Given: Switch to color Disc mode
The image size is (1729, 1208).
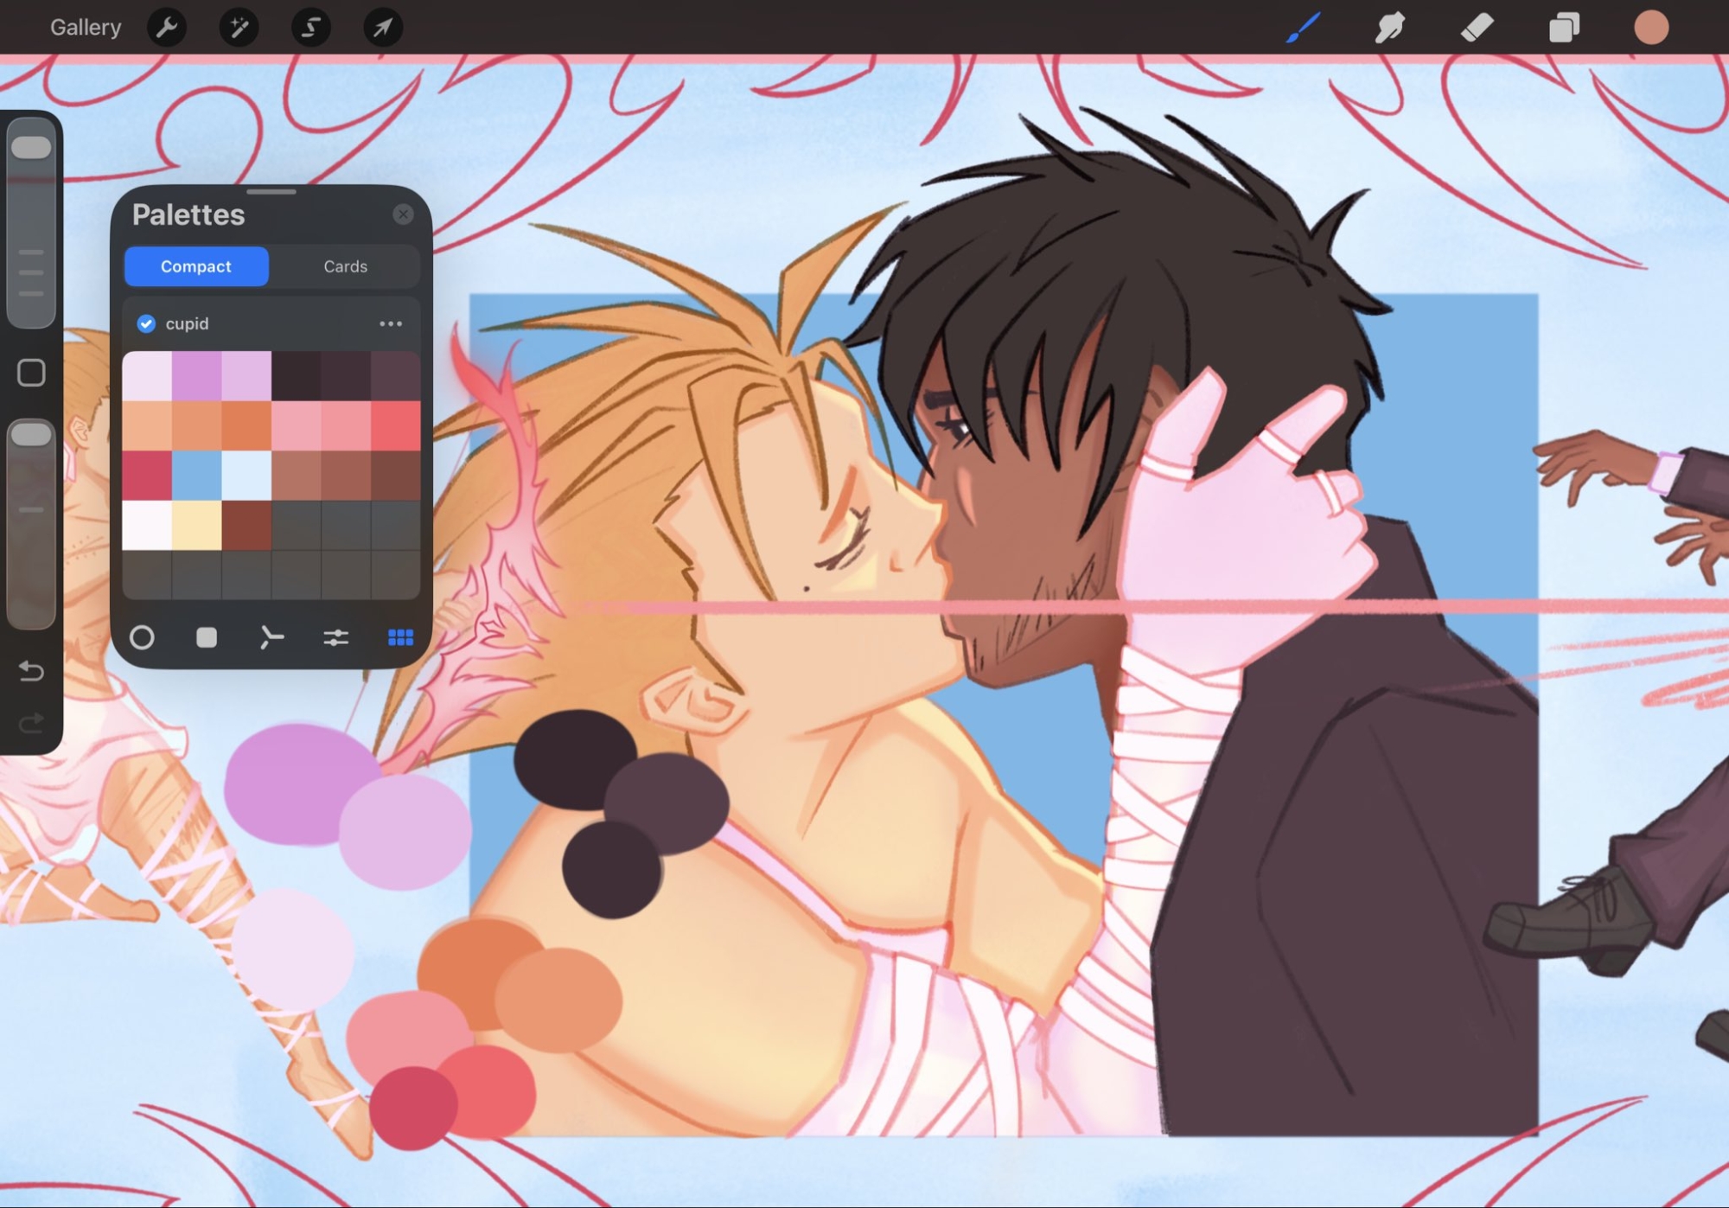Looking at the screenshot, I should tap(142, 638).
